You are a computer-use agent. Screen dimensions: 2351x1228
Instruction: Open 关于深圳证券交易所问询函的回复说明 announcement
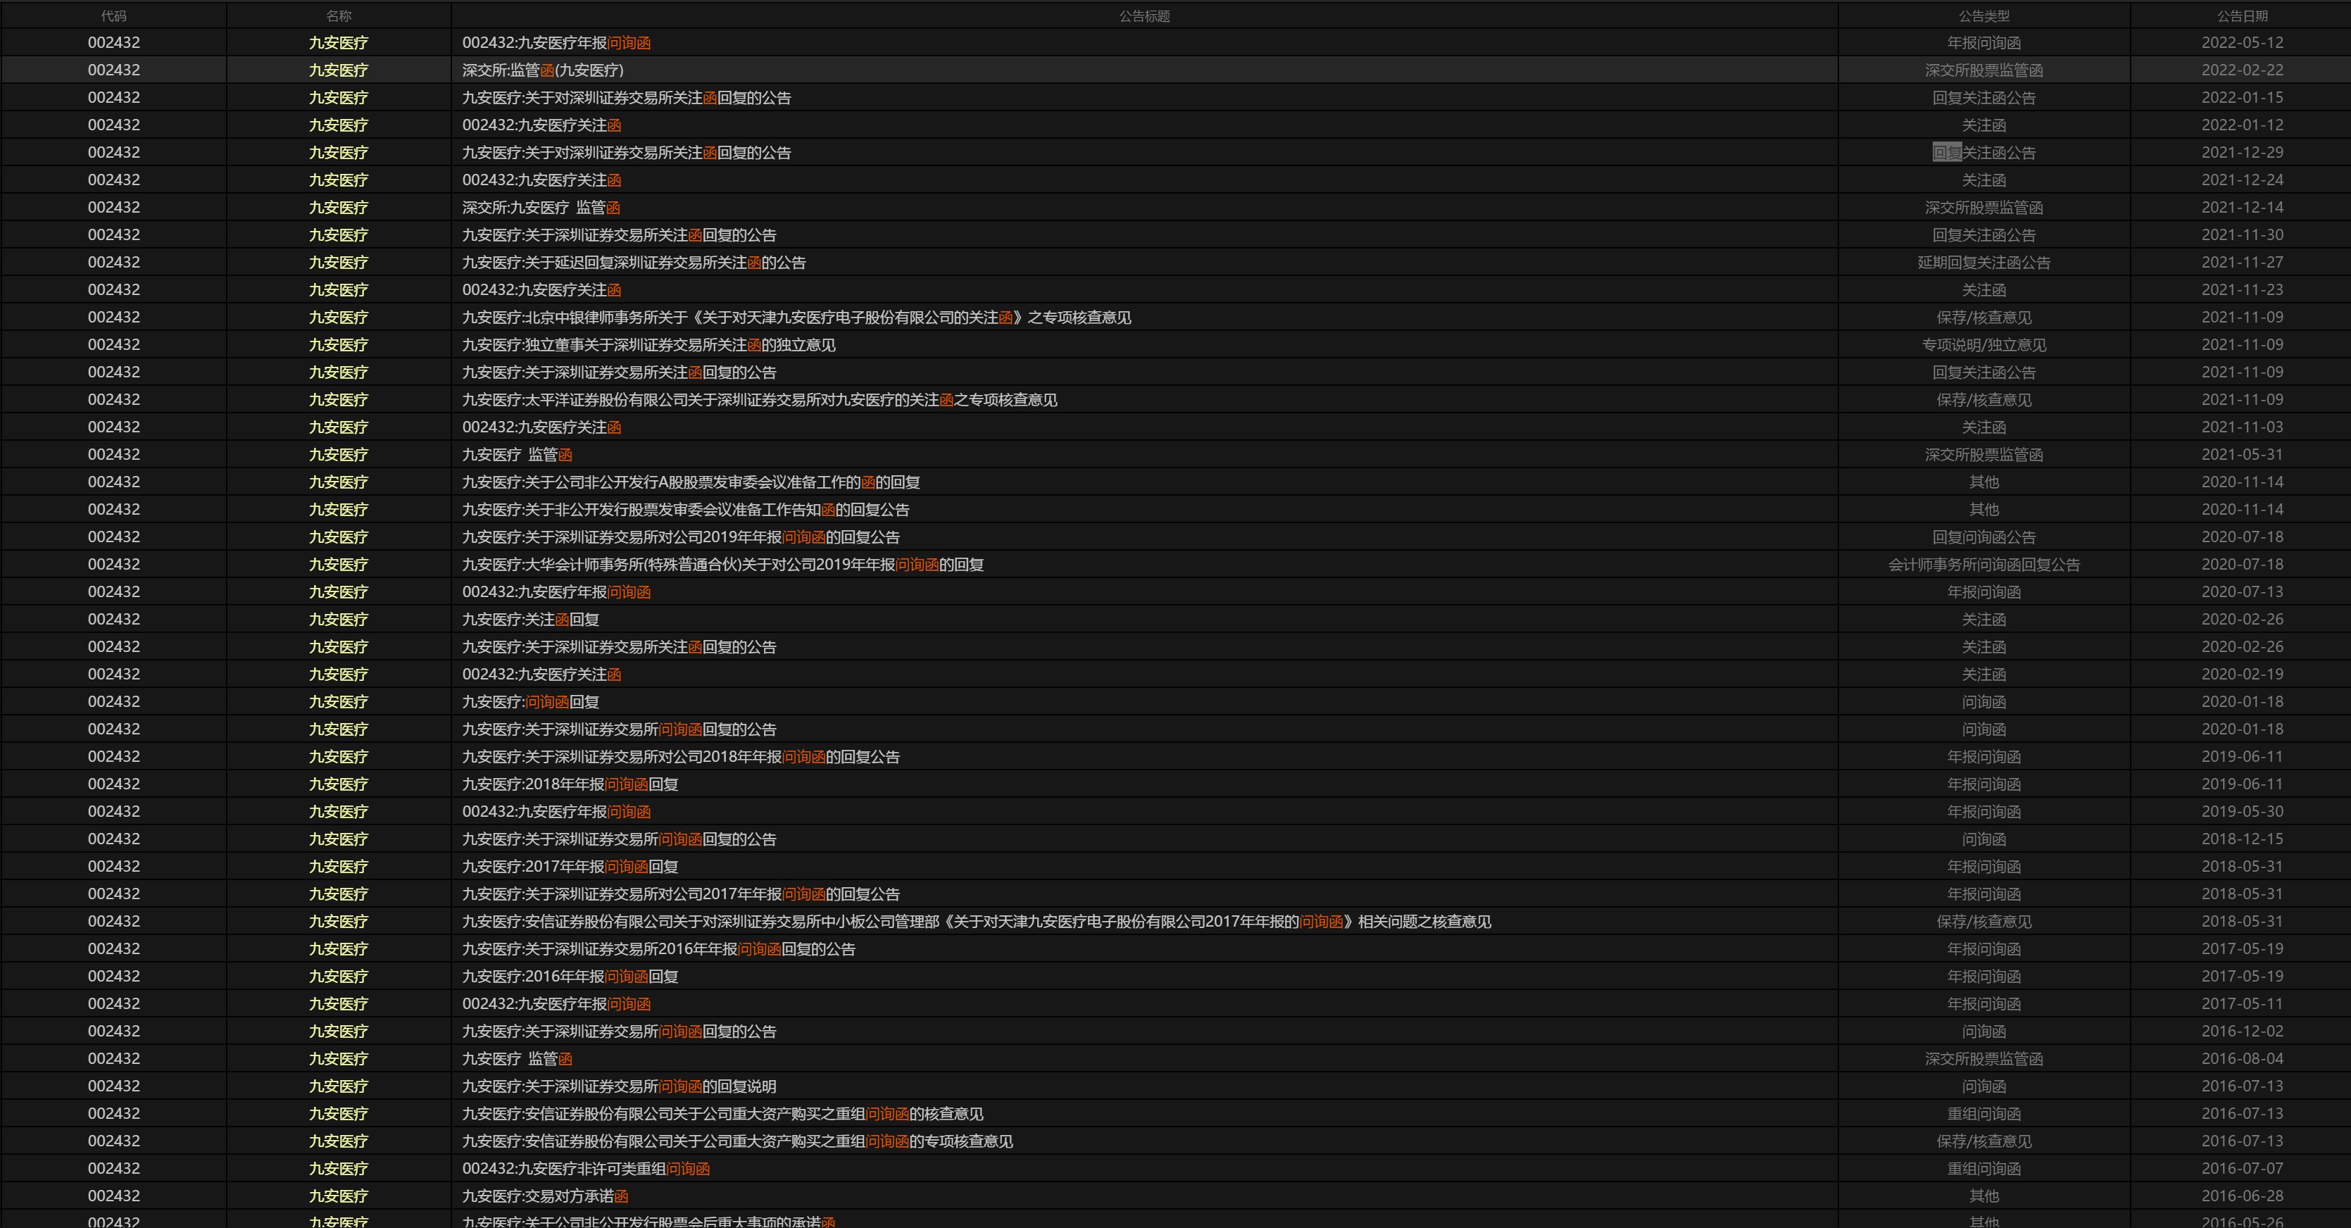[x=619, y=1086]
